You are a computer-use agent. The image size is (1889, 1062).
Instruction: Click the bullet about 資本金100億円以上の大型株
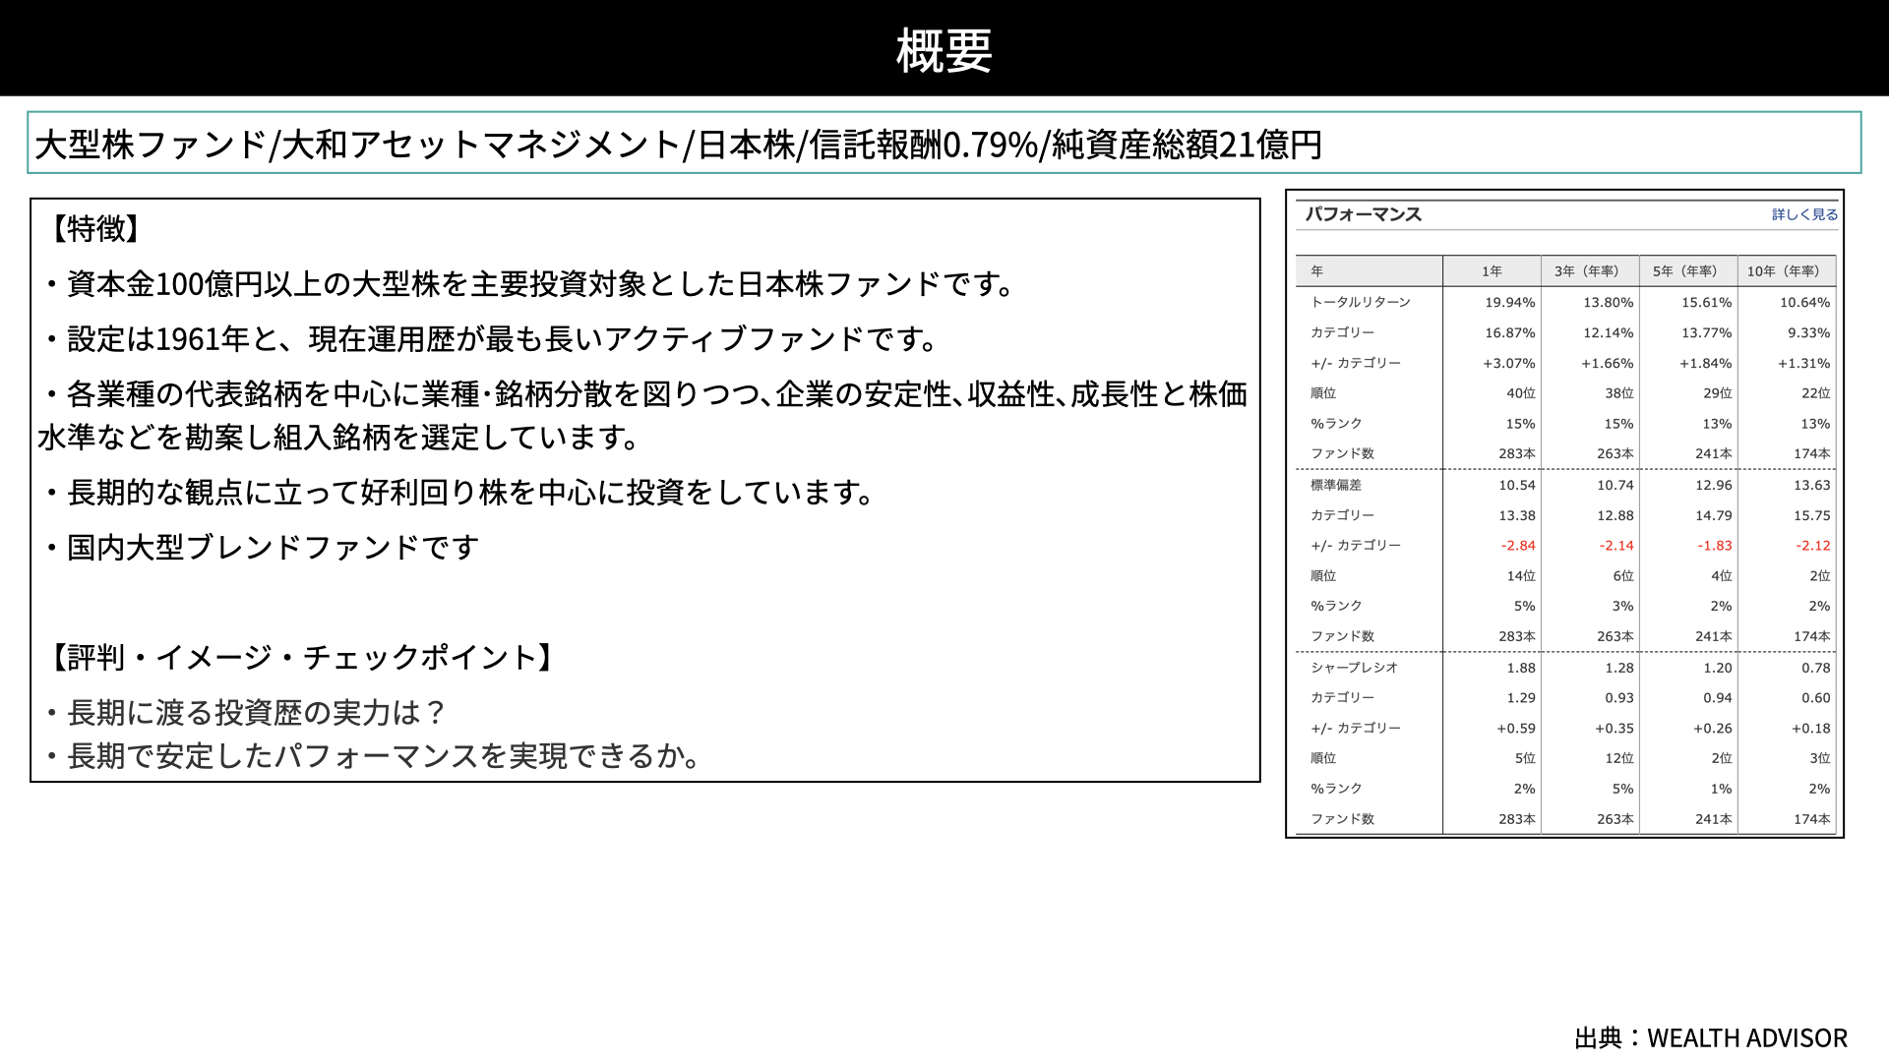[532, 284]
